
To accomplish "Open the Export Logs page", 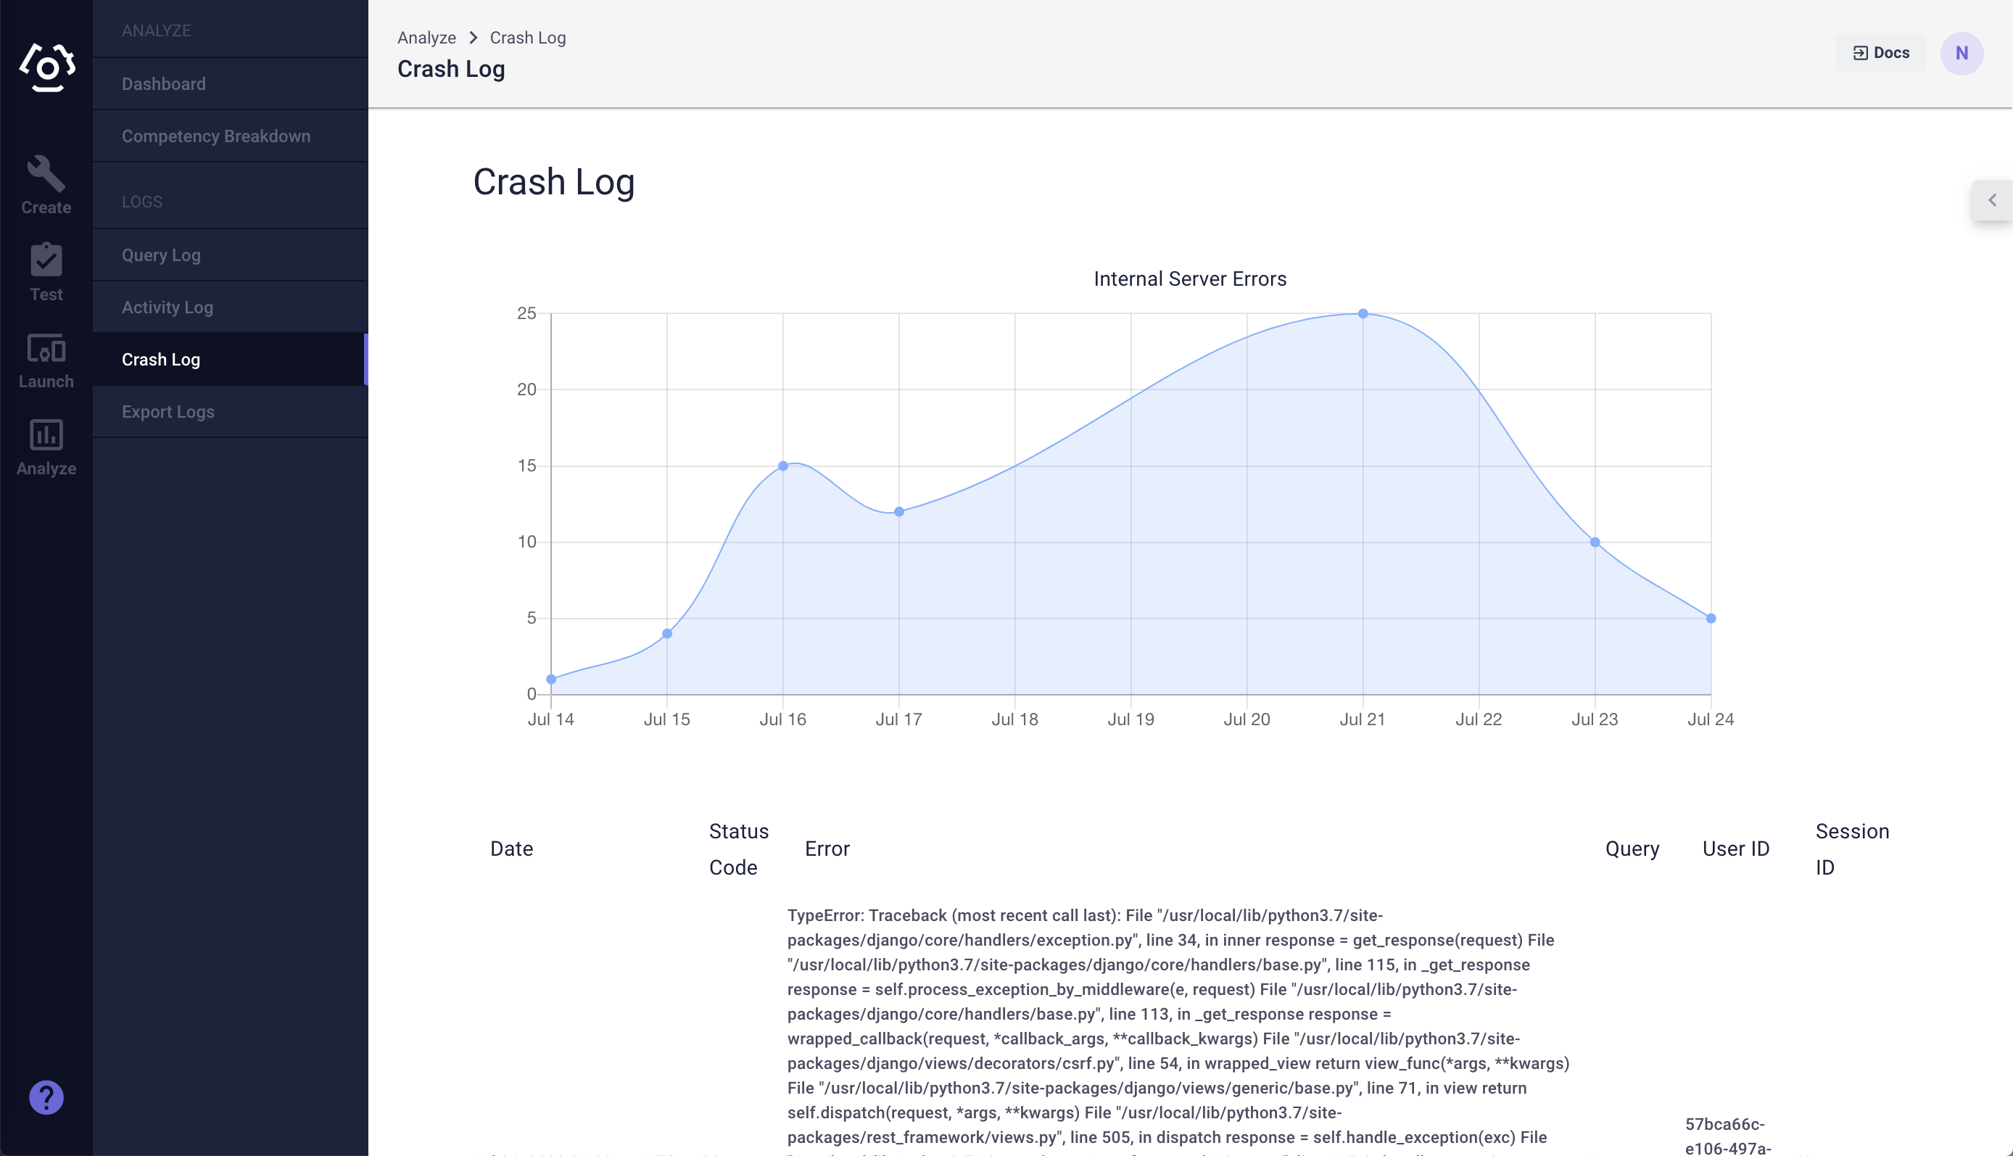I will [230, 412].
